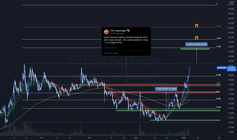This screenshot has width=237, height=140.
Task: Click the emoji beside TH3 Cryptologist name
Action: point(128,31)
